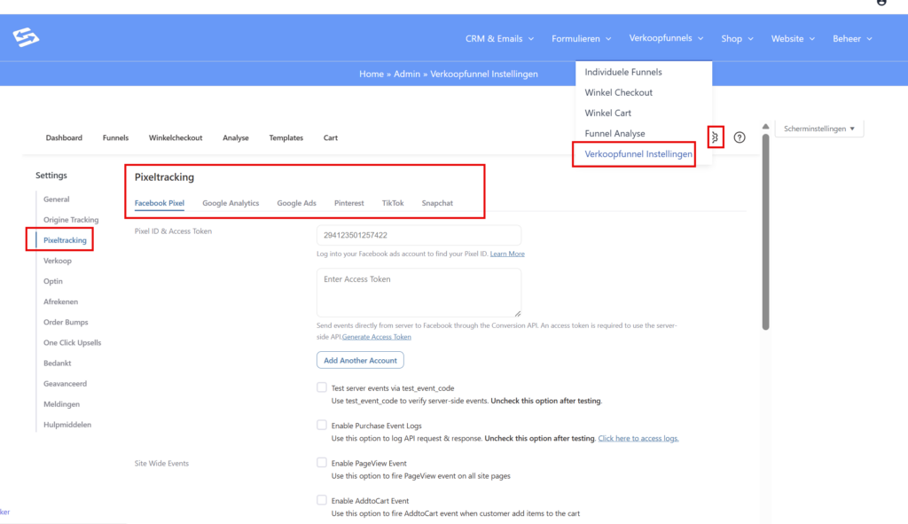Tick Enable AddtoCart Event checkbox

coord(322,500)
